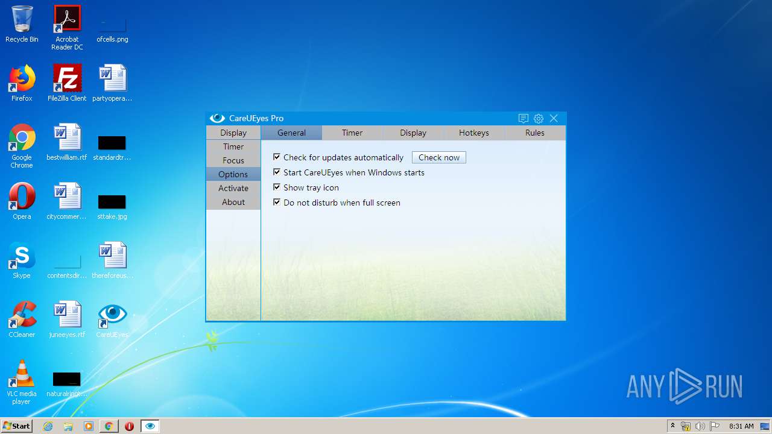Click the Opera icon on taskbar
The width and height of the screenshot is (772, 434).
click(x=129, y=426)
